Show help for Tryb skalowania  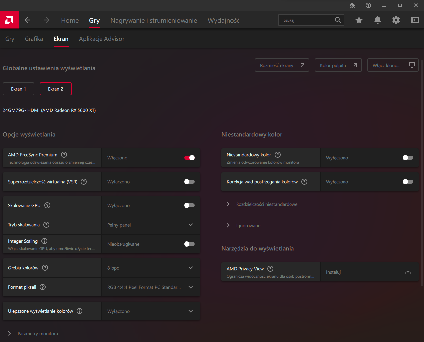pyautogui.click(x=47, y=225)
